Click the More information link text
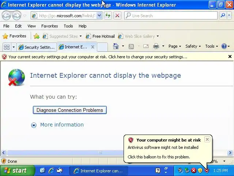Screen dimensions: 234x176 [62, 125]
